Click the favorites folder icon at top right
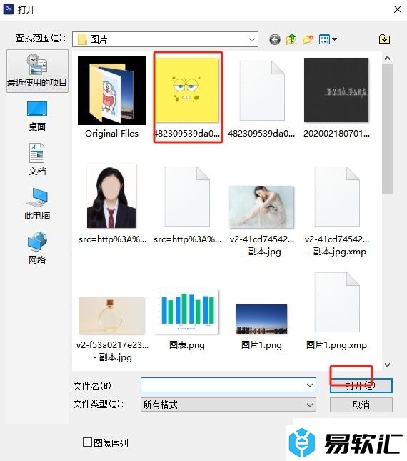407x461 pixels. click(x=384, y=39)
